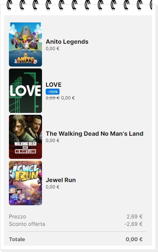Screen dimensions: 158x252
Task: Click the LOVE game title
Action: (54, 85)
